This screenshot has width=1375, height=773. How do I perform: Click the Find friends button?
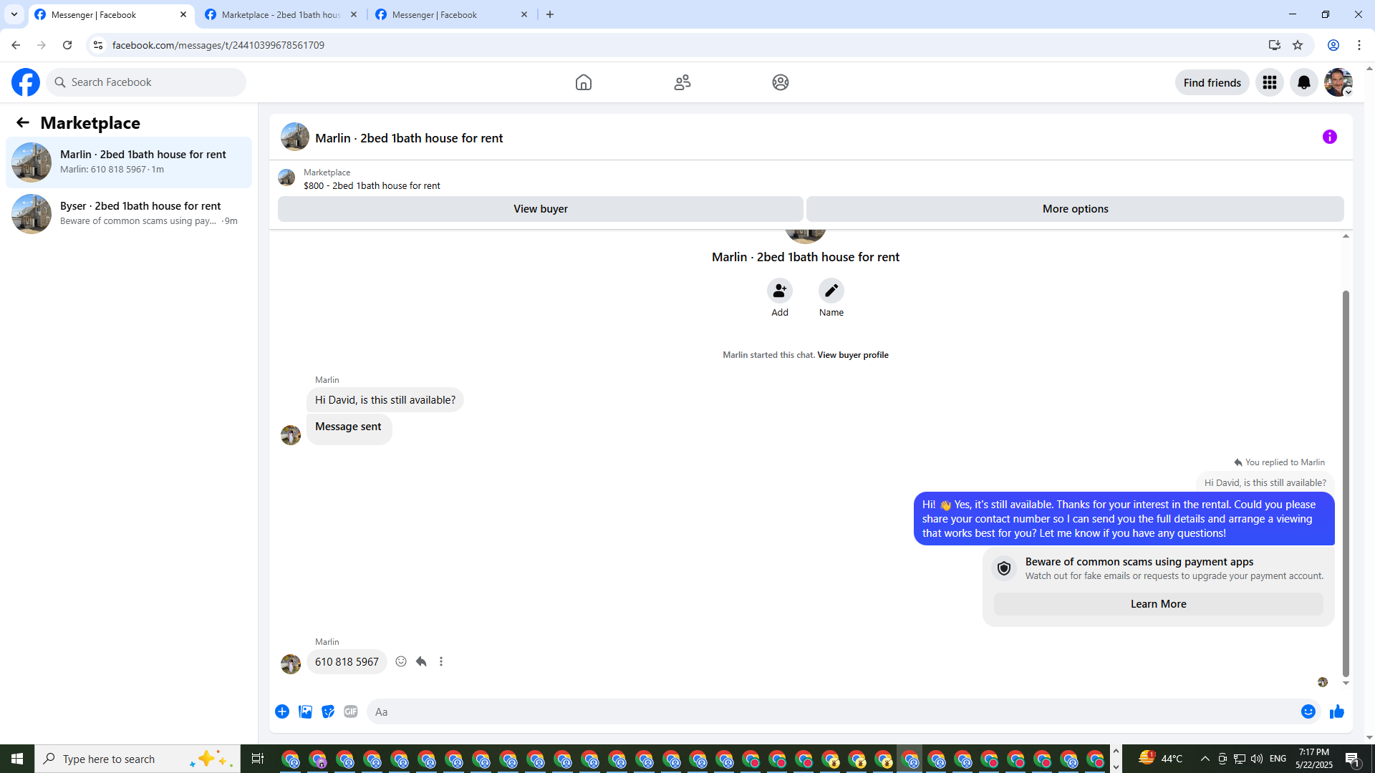pyautogui.click(x=1212, y=82)
